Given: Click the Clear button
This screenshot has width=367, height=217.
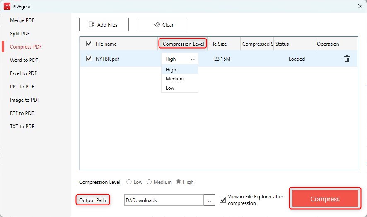Looking at the screenshot, I should pos(163,24).
